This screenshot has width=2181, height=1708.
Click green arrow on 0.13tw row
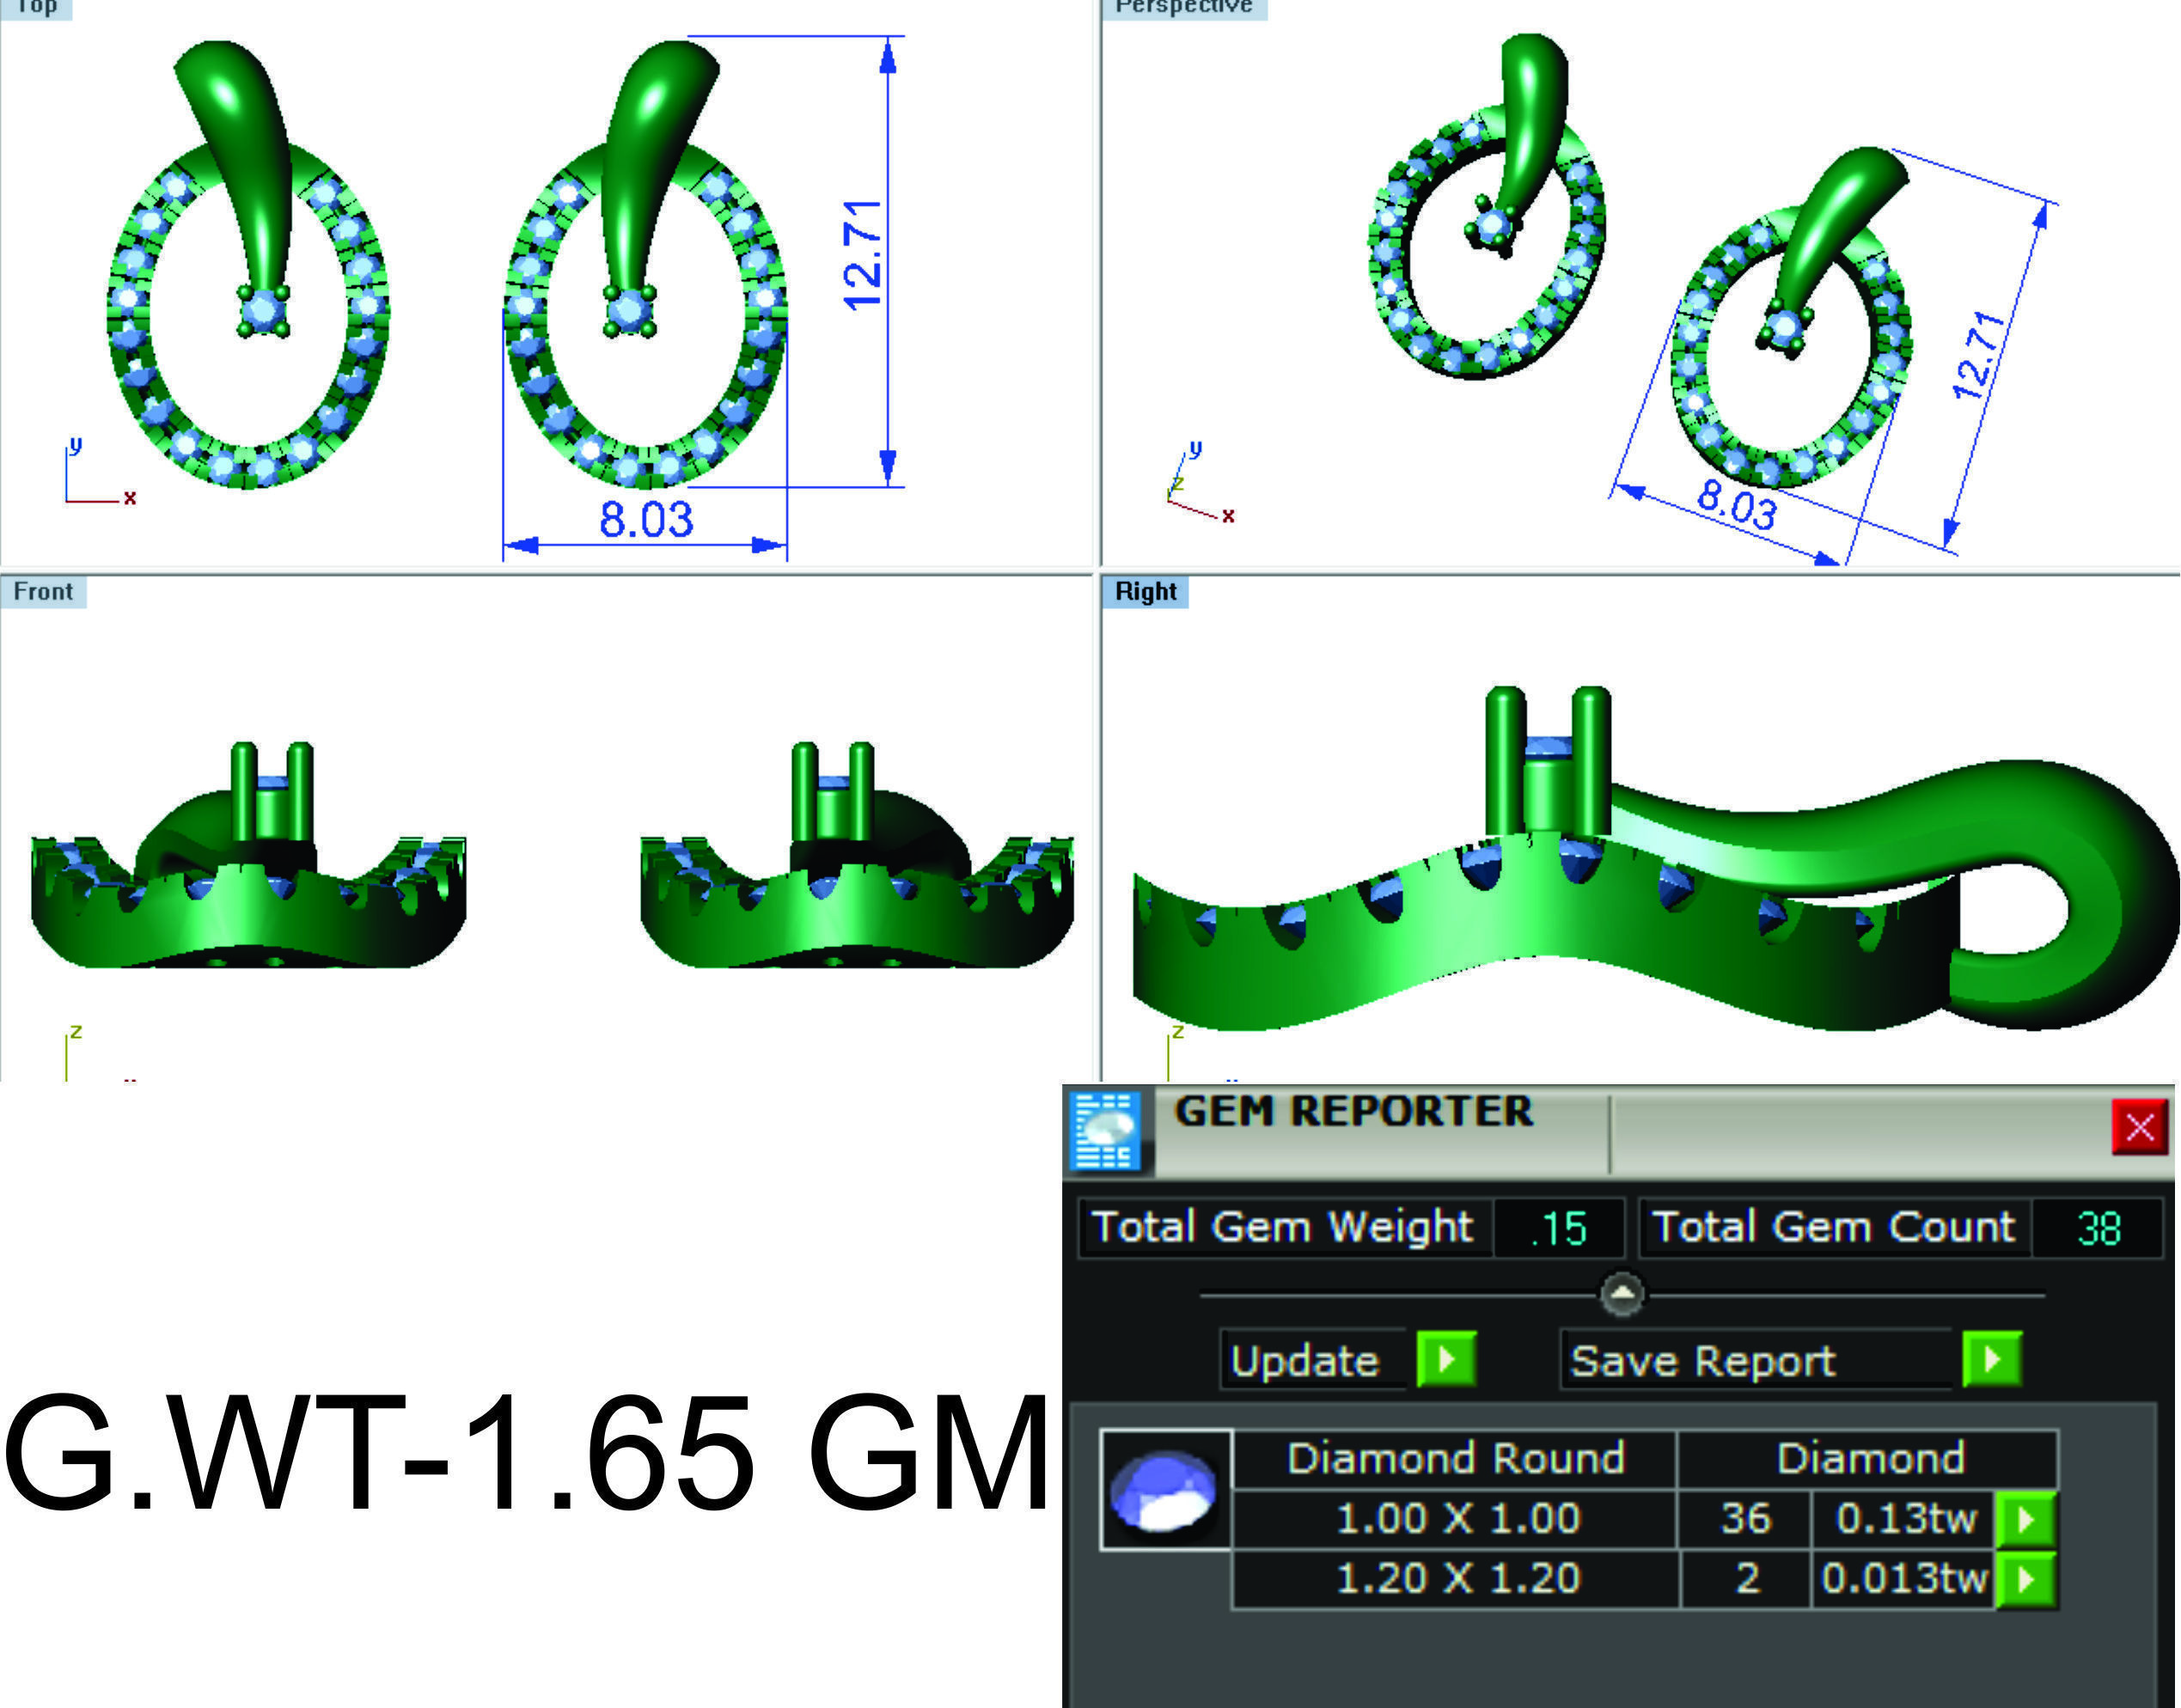pos(2025,1520)
